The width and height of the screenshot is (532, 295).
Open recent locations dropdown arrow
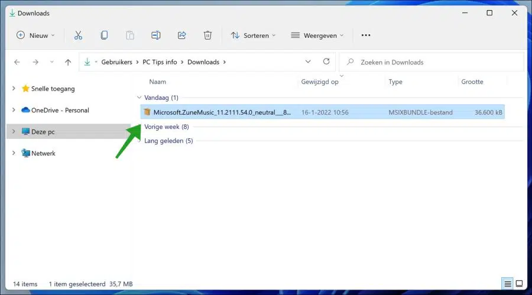[51, 62]
